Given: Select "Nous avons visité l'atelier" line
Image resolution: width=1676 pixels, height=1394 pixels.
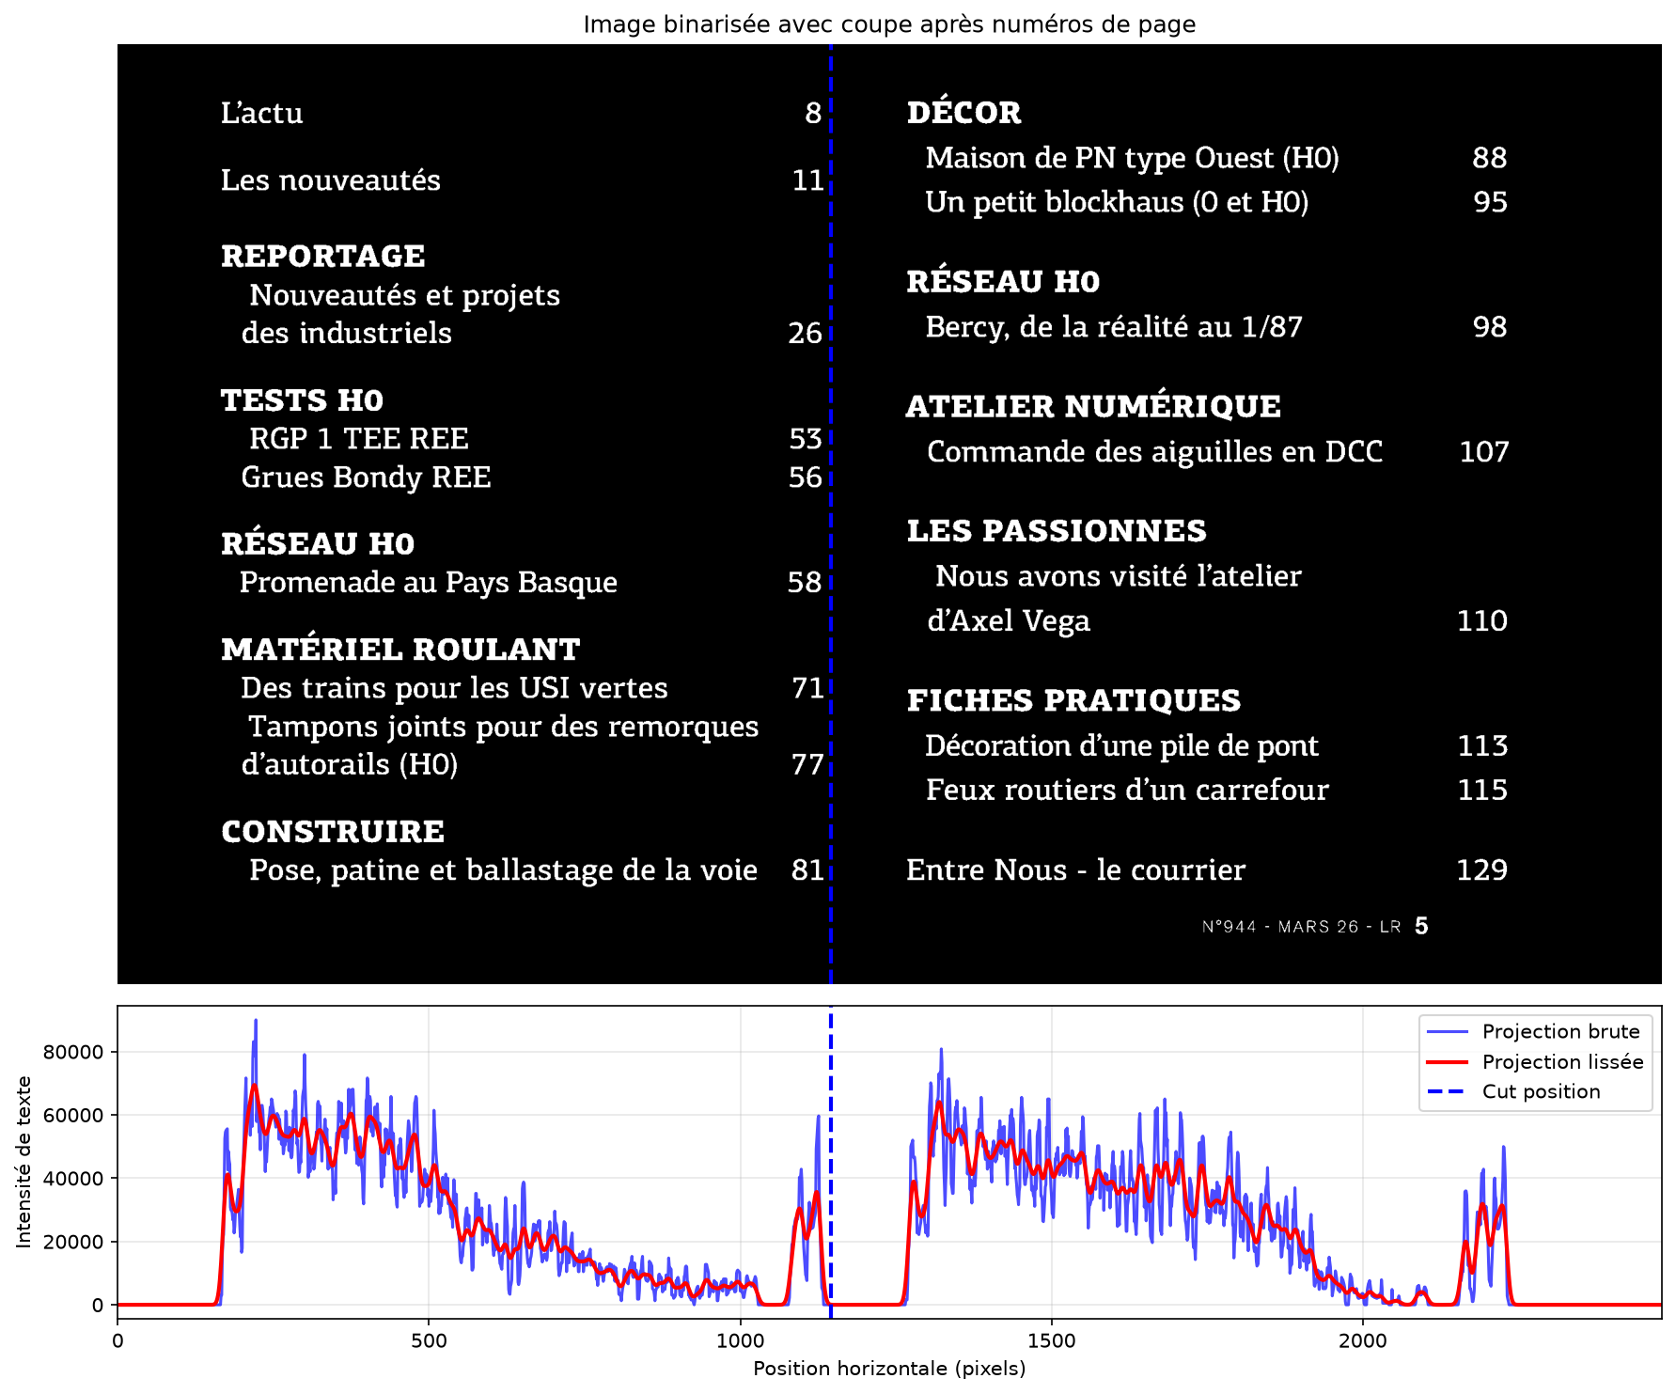Looking at the screenshot, I should click(x=1118, y=576).
